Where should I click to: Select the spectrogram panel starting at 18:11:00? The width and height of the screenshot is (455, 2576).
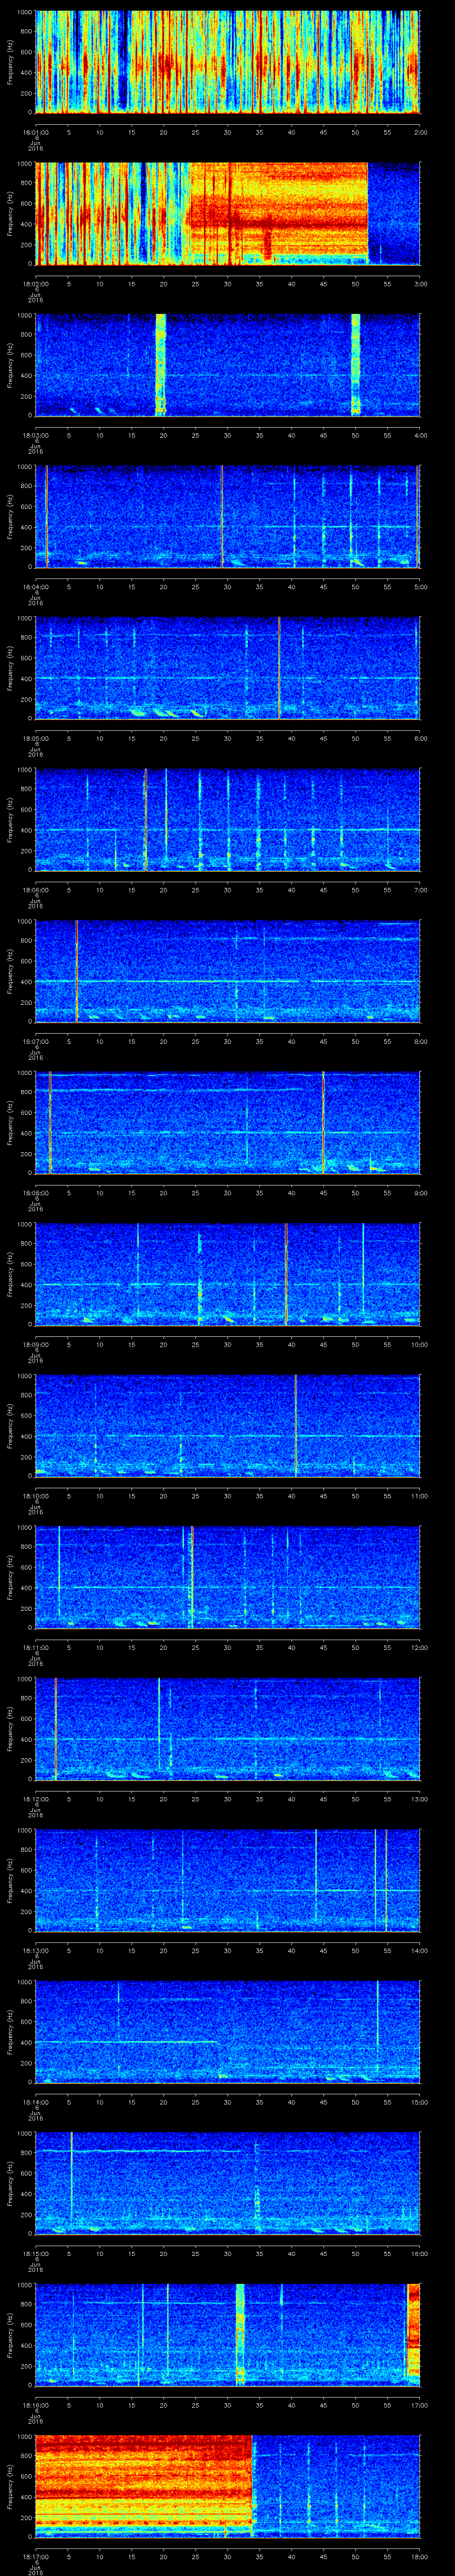[x=227, y=1578]
